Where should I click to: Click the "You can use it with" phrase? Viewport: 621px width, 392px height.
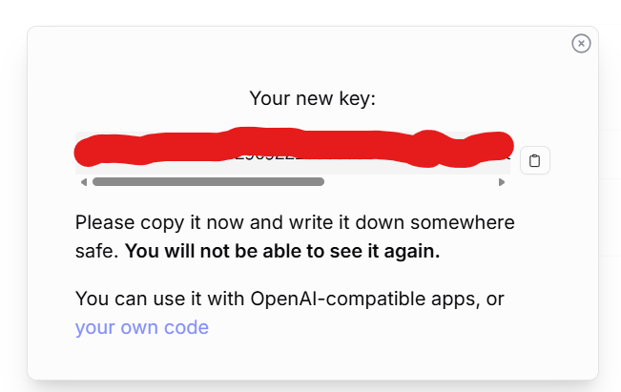[160, 299]
